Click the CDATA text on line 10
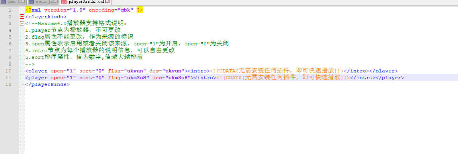Viewport: 458px width, 154px height. tap(277, 71)
